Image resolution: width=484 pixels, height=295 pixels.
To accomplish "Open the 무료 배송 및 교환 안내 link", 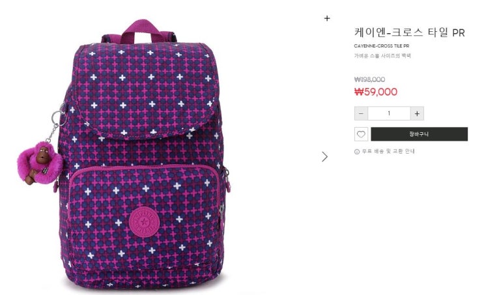I will click(x=388, y=151).
